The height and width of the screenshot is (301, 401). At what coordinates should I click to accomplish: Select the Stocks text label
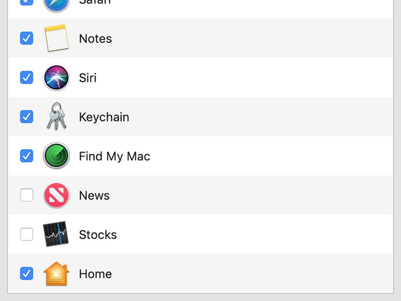[x=98, y=235]
